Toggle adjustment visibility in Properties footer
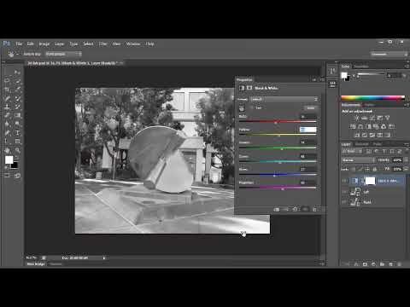This screenshot has height=307, width=410. [305, 210]
